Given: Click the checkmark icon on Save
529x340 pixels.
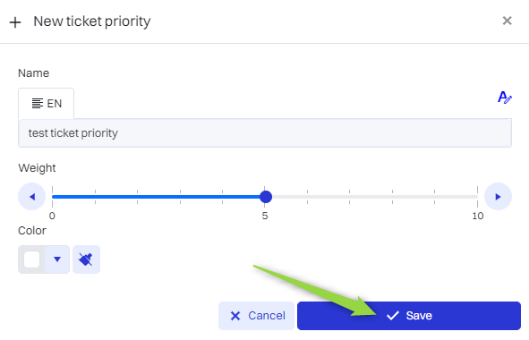Looking at the screenshot, I should [393, 316].
